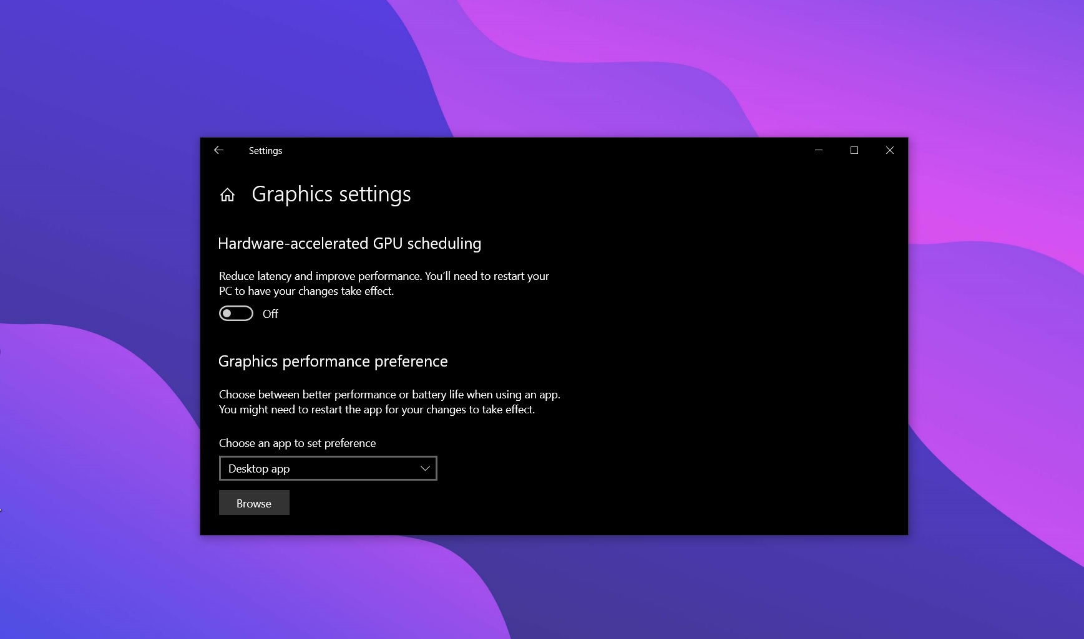Minimize the Settings window
The width and height of the screenshot is (1084, 639).
point(819,150)
